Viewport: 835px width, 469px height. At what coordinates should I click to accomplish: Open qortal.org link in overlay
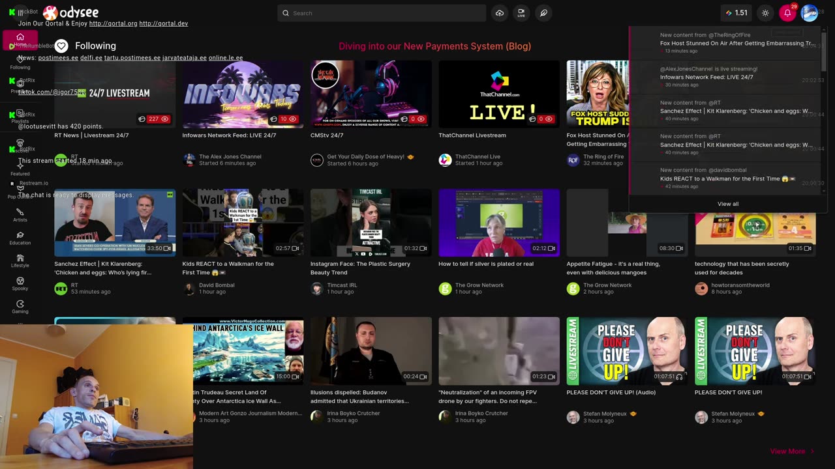pos(113,23)
